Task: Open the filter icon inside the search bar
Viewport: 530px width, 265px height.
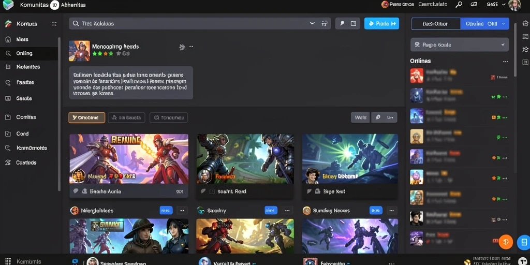Action: coord(325,23)
